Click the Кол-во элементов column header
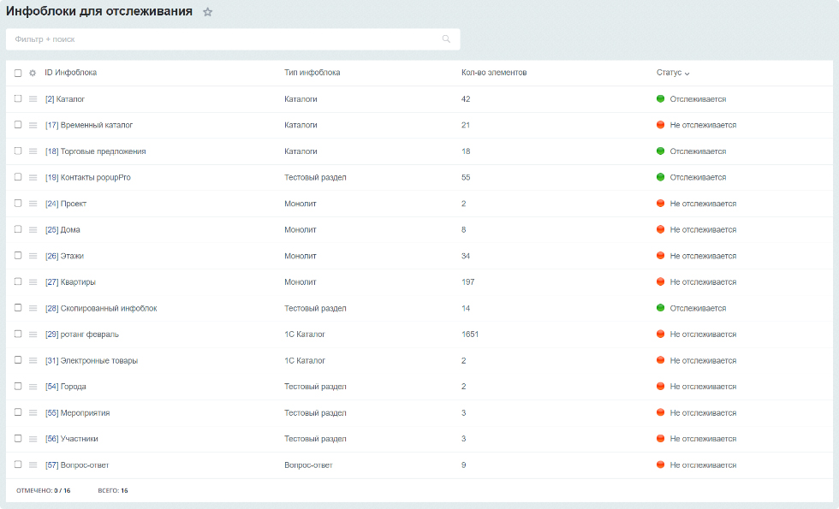The height and width of the screenshot is (509, 839). tap(493, 73)
